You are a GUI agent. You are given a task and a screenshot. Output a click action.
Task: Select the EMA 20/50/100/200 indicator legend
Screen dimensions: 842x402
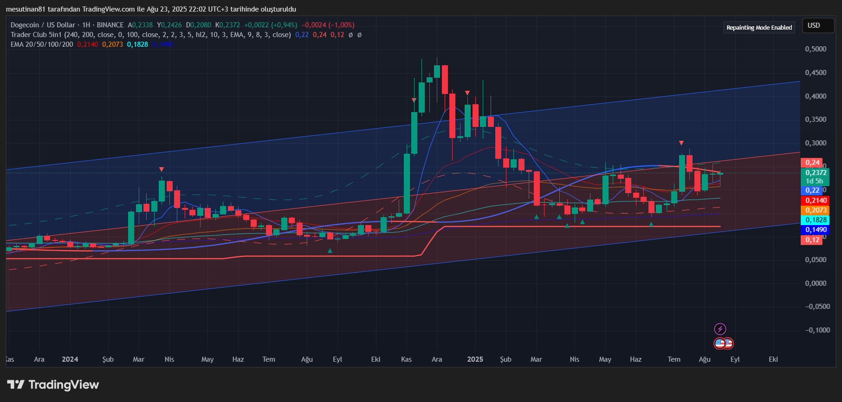42,44
